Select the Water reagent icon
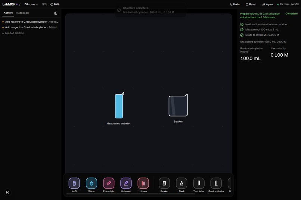Viewport: 301px width, 200px height. [x=91, y=183]
